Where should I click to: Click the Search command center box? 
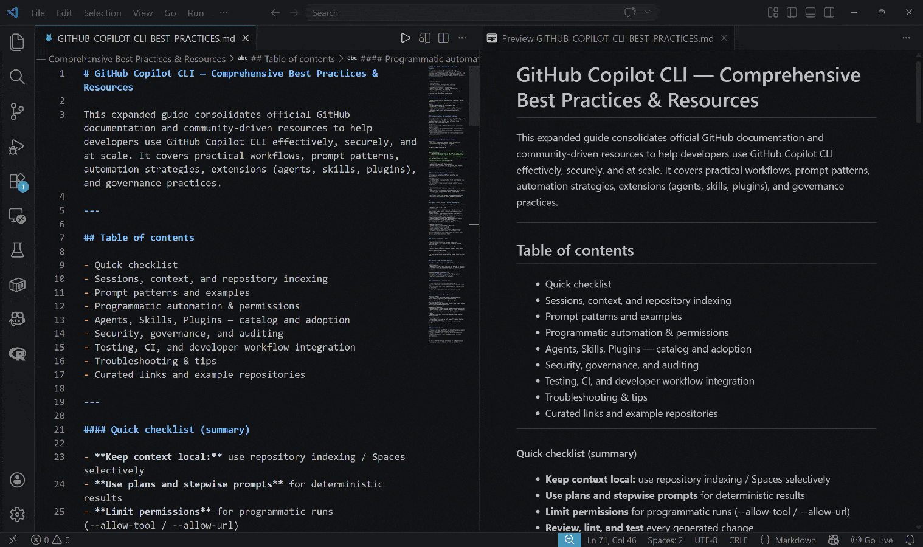[481, 13]
